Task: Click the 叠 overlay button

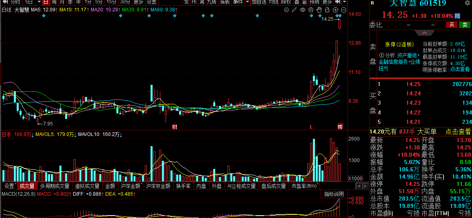Action: 297,2
